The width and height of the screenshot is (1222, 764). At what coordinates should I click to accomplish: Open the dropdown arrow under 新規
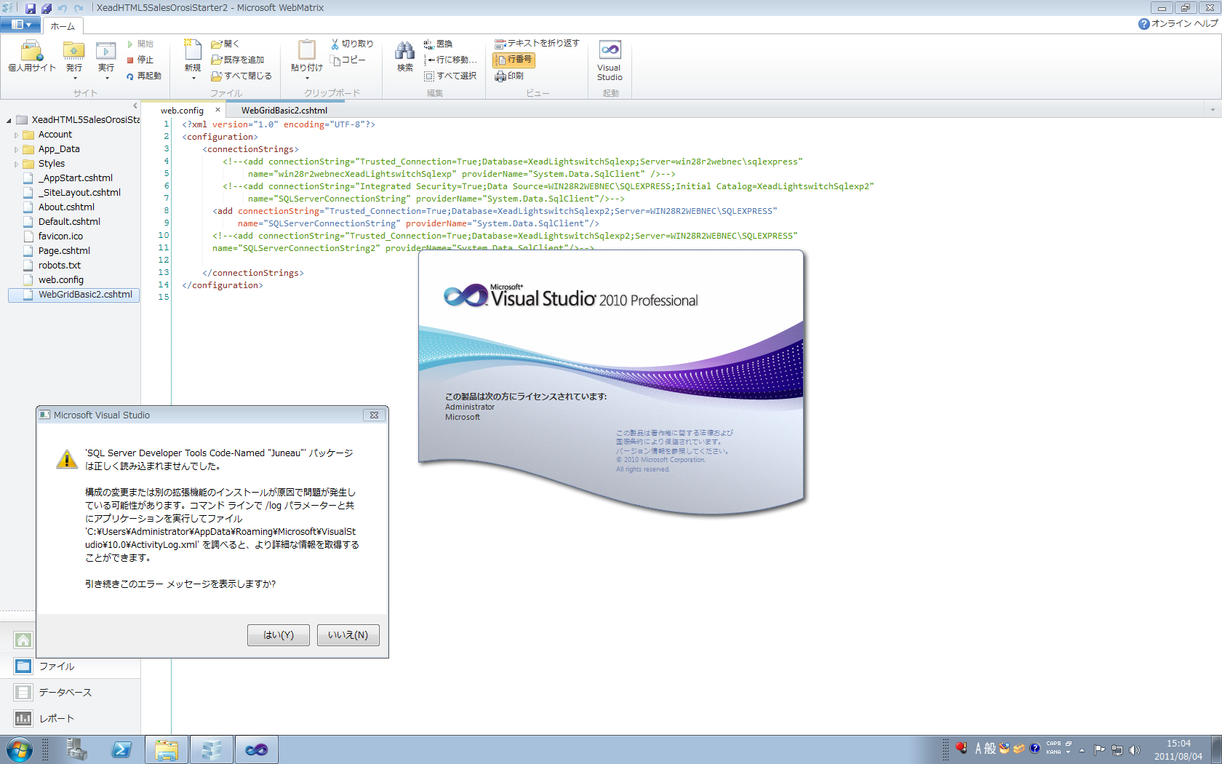tap(193, 78)
